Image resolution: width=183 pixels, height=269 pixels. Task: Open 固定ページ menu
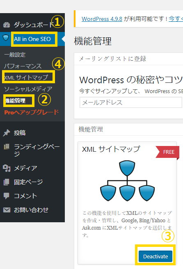pos(28,182)
